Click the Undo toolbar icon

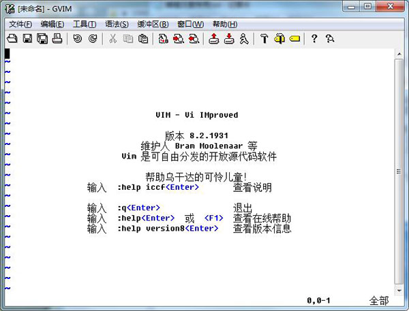(x=77, y=39)
